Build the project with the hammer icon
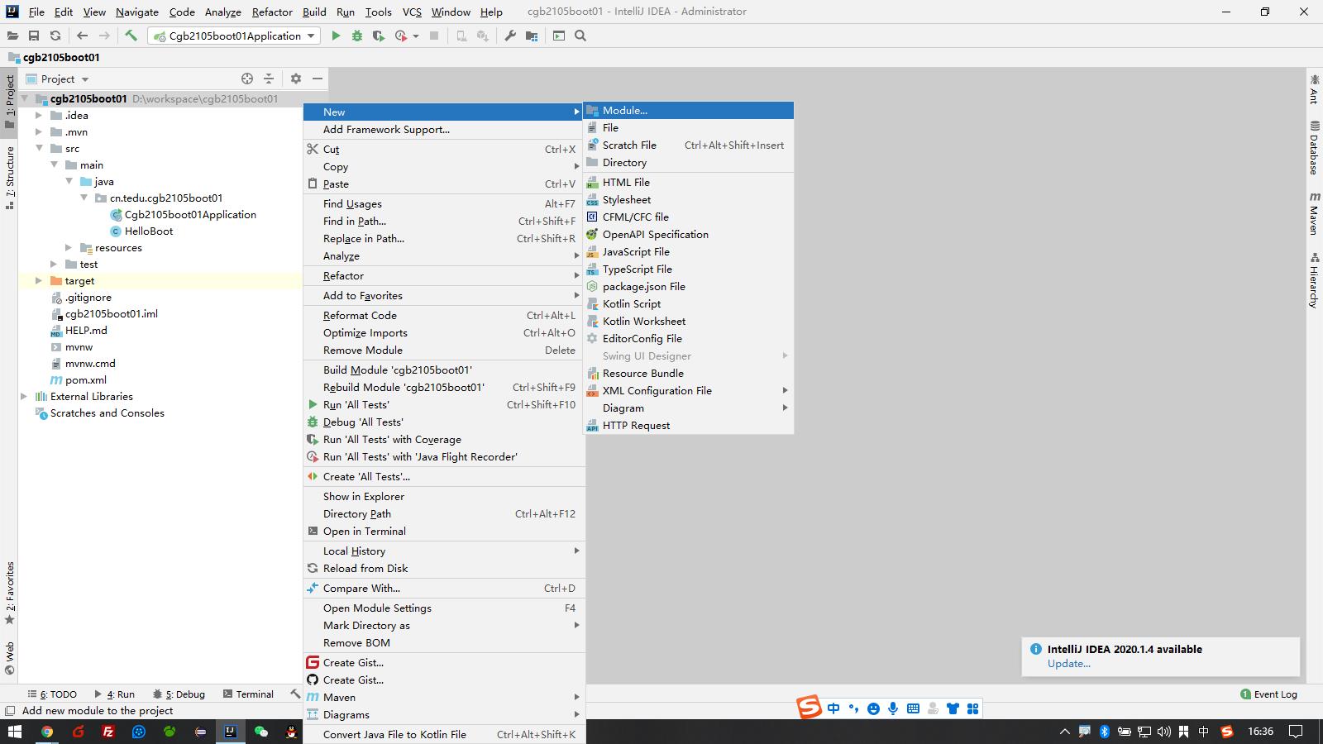This screenshot has height=744, width=1323. point(131,36)
